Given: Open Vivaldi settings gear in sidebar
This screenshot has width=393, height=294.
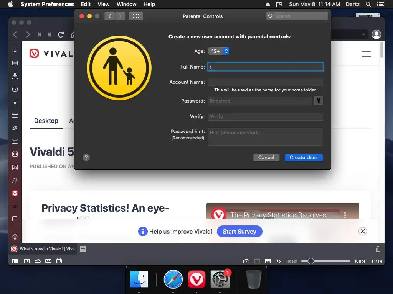Looking at the screenshot, I should [x=15, y=237].
